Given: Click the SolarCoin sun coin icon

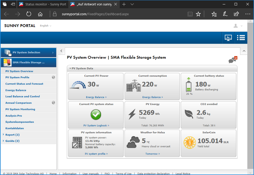Looking at the screenshot, I should (x=190, y=143).
